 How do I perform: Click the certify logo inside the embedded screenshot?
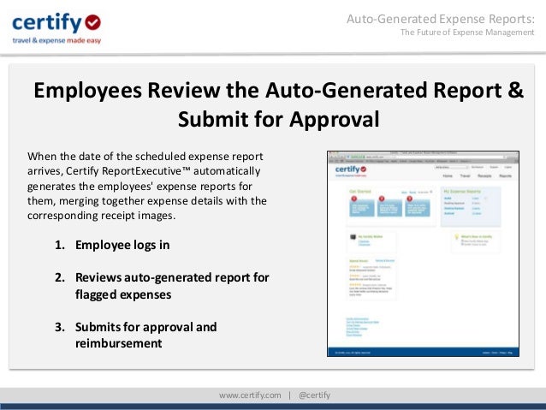pyautogui.click(x=351, y=170)
